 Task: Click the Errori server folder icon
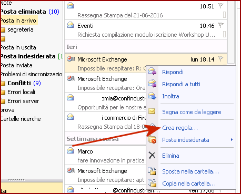3,101
